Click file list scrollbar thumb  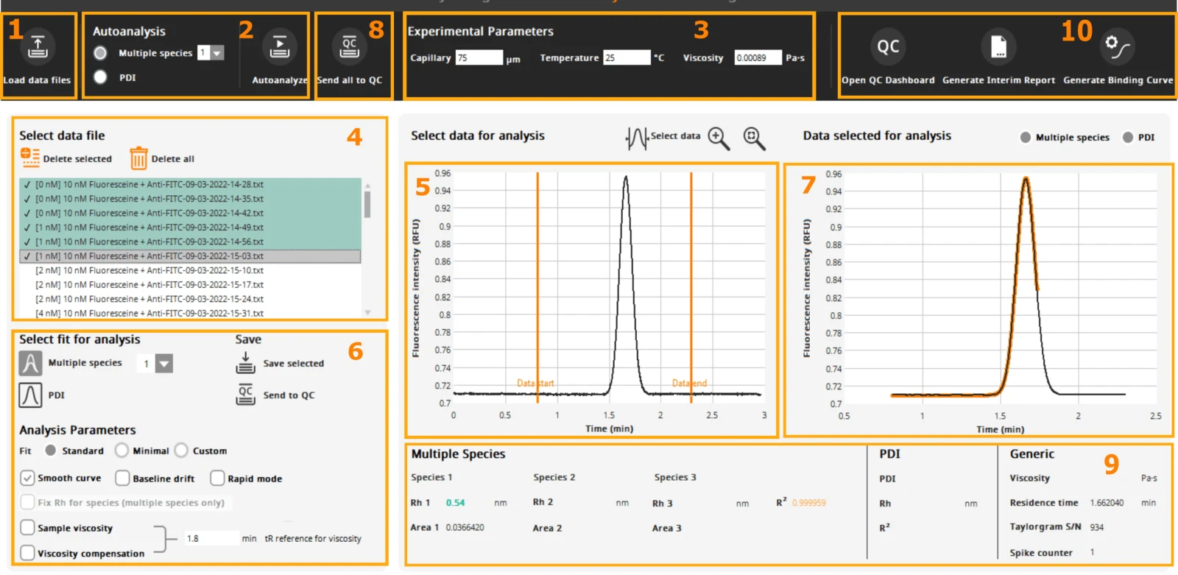367,204
